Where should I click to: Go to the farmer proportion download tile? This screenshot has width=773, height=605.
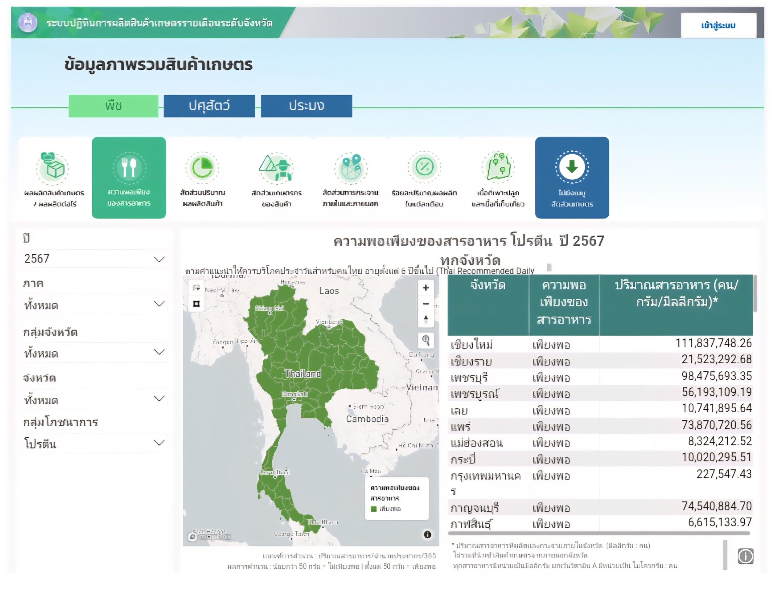571,177
